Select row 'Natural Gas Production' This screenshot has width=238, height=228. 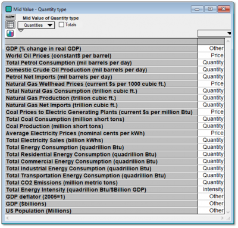point(101,98)
